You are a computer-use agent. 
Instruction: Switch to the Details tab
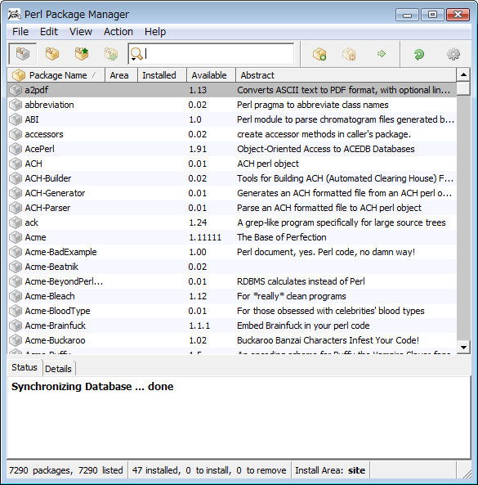pyautogui.click(x=58, y=369)
